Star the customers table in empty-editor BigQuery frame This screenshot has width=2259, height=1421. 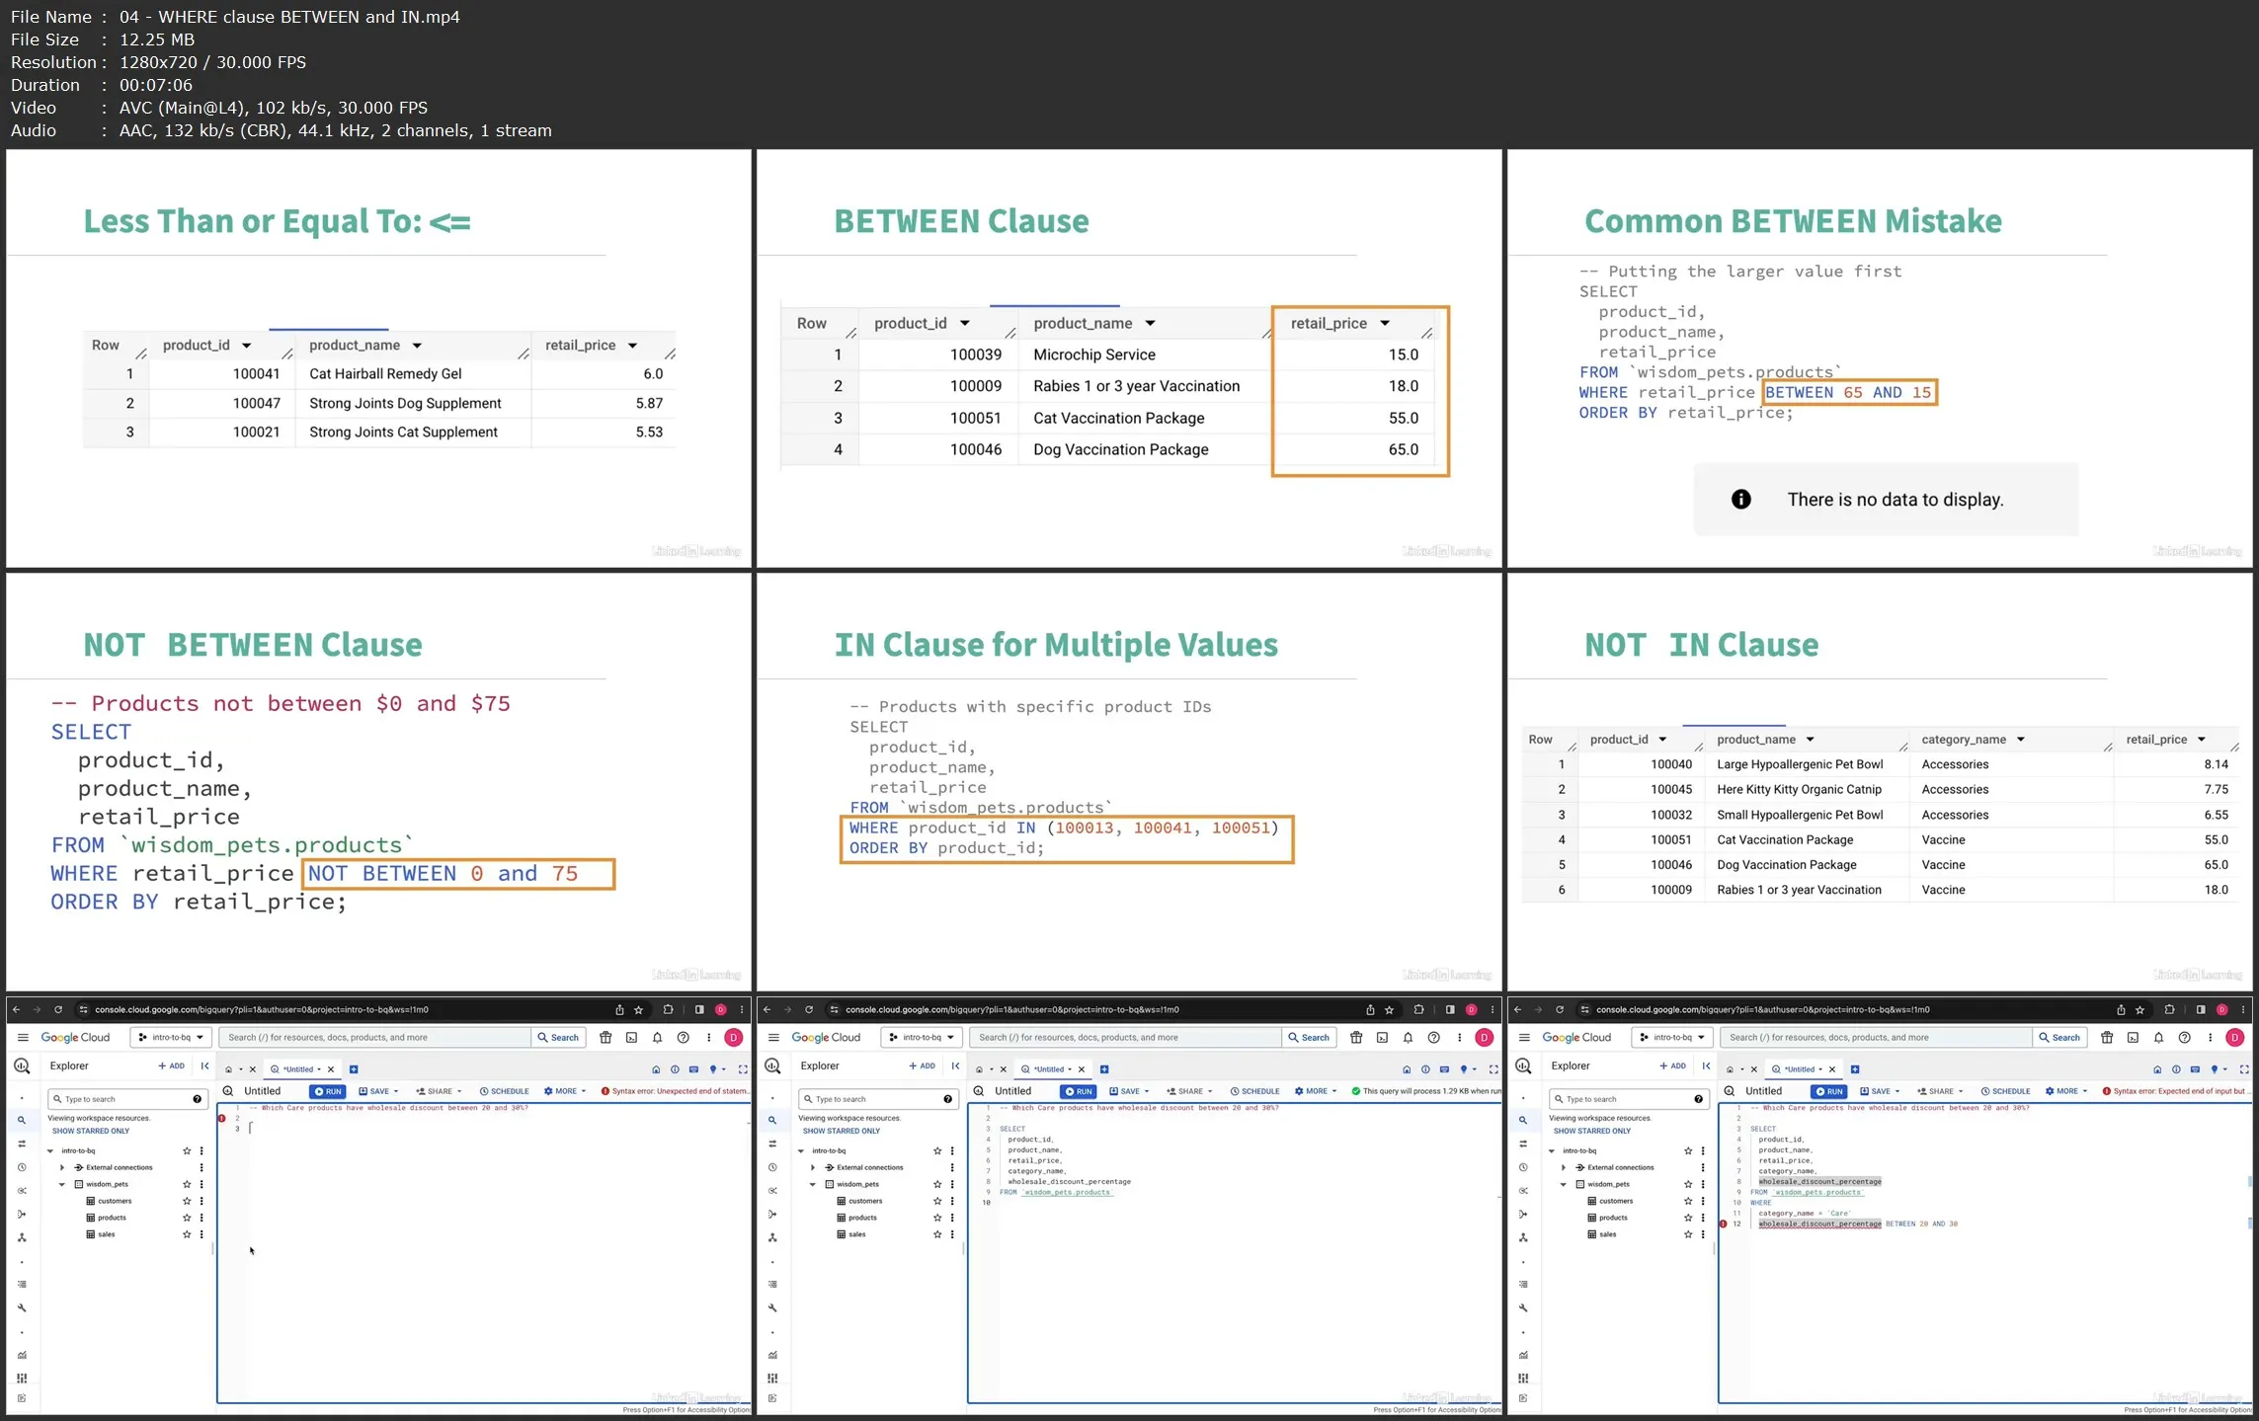[x=187, y=1201]
